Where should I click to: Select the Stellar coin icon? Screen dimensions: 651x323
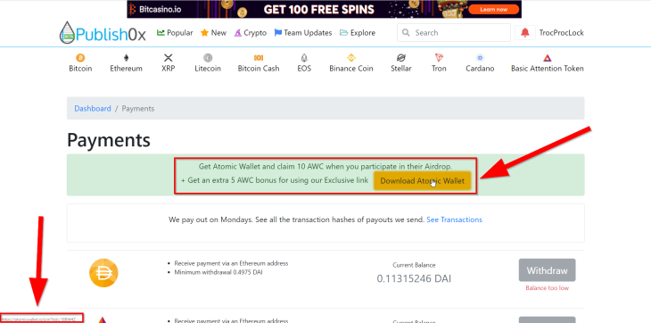(401, 58)
